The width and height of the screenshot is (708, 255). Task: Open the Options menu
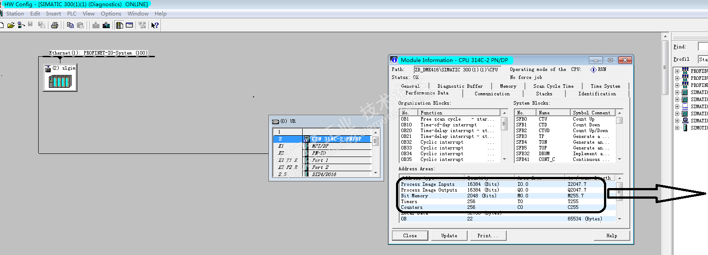(111, 14)
